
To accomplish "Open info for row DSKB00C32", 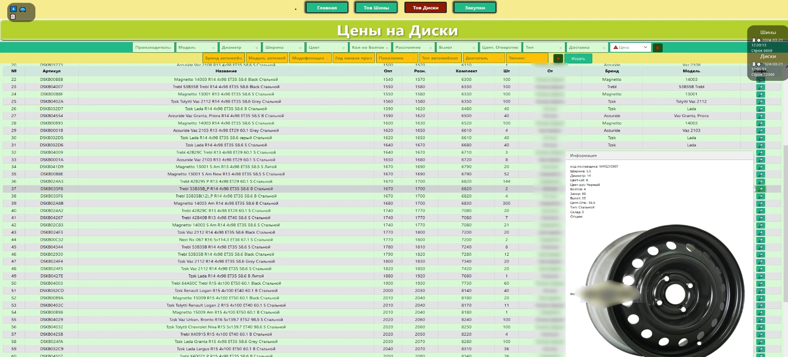I will tap(760, 240).
